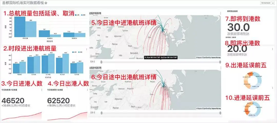Click the 出港途中航班详情 panel title

point(95,68)
